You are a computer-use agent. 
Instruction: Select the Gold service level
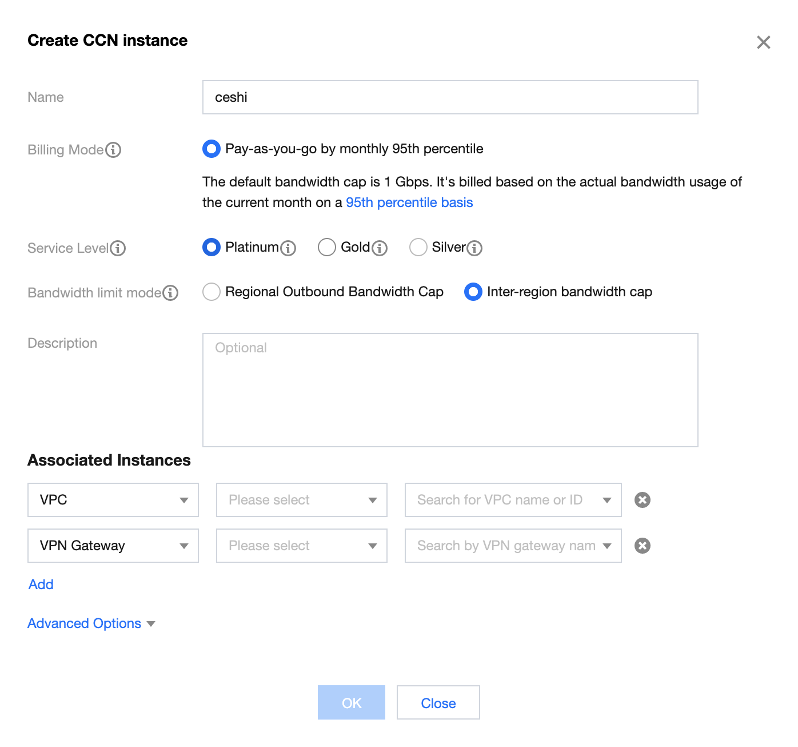pyautogui.click(x=327, y=247)
